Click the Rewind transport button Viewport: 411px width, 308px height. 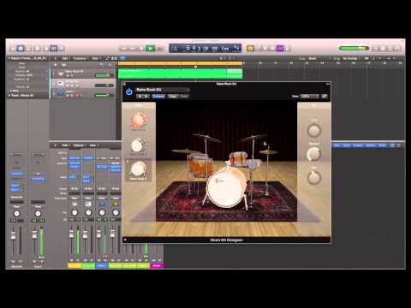[x=123, y=49]
